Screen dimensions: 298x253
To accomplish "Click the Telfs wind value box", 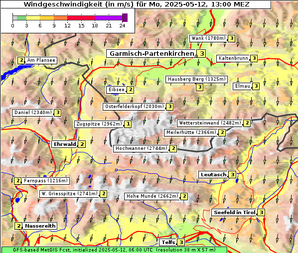I will [x=181, y=242].
